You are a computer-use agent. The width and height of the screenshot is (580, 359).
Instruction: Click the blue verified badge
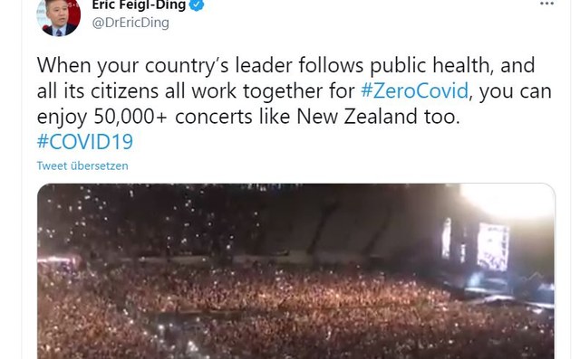(x=197, y=5)
